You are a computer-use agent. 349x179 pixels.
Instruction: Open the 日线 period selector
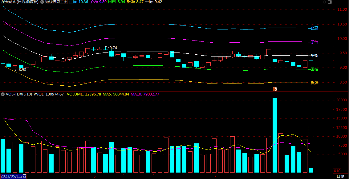pyautogui.click(x=340, y=177)
